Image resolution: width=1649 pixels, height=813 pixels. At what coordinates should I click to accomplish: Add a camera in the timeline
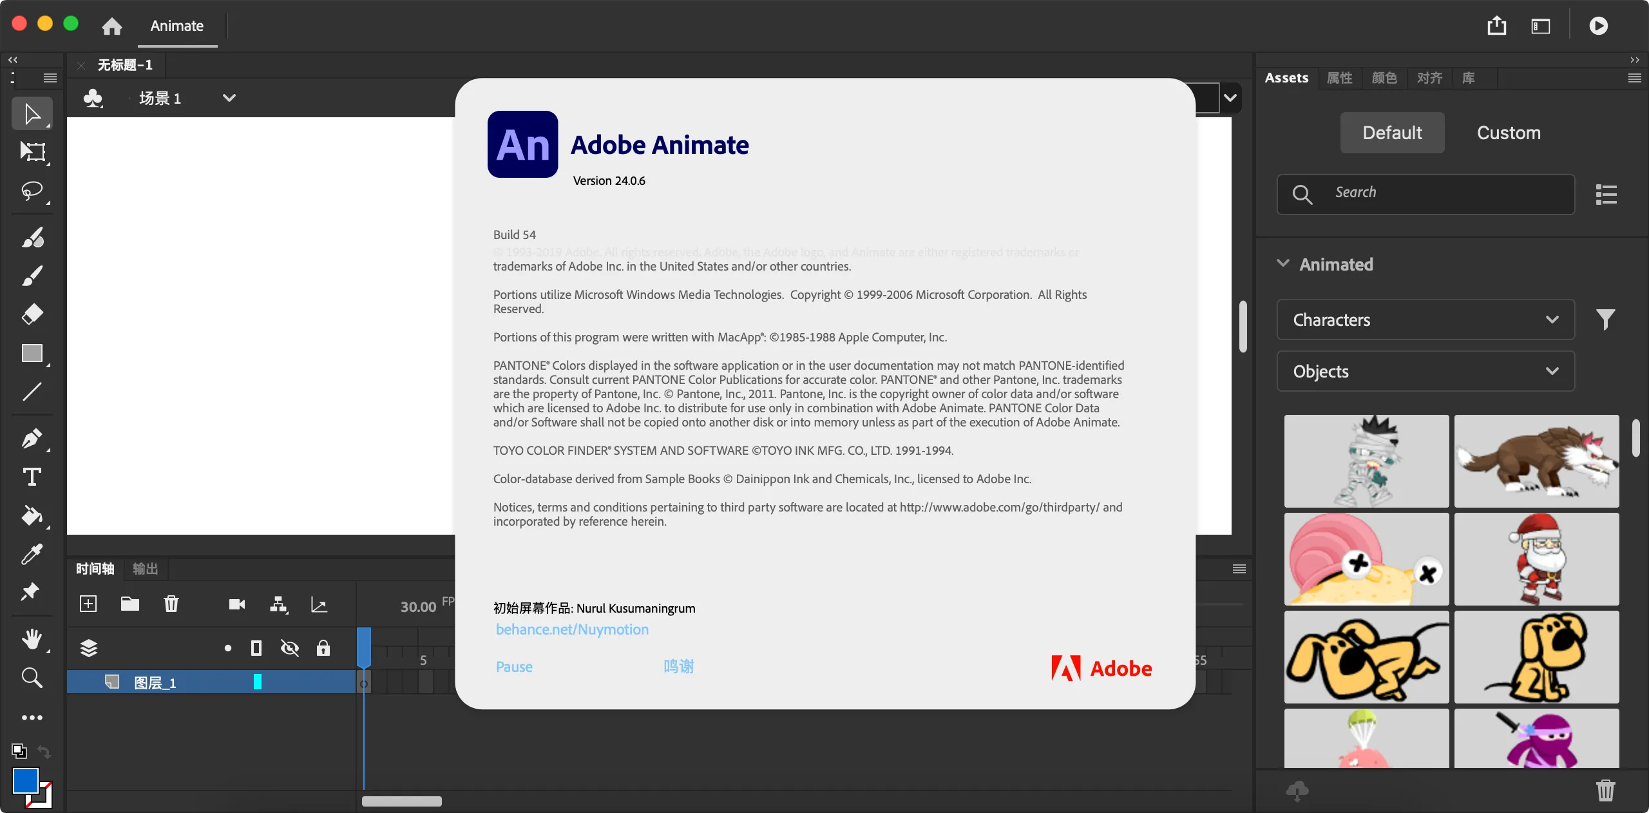click(x=237, y=604)
